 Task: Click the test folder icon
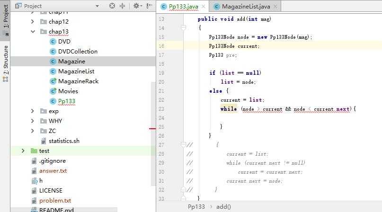[x=34, y=151]
